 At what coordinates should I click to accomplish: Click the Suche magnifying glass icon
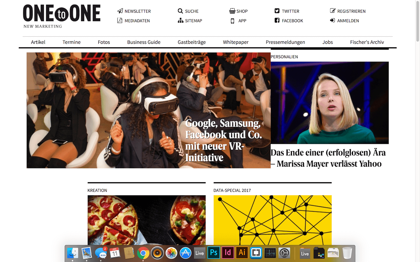[180, 11]
